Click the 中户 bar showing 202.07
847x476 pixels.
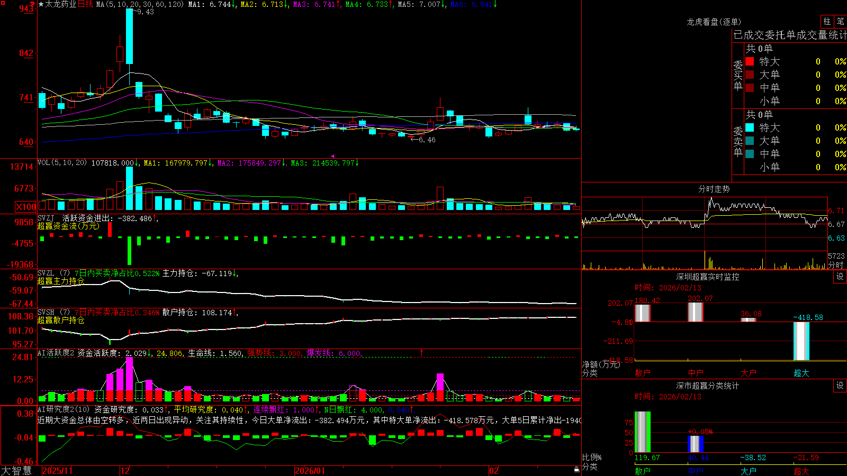696,312
